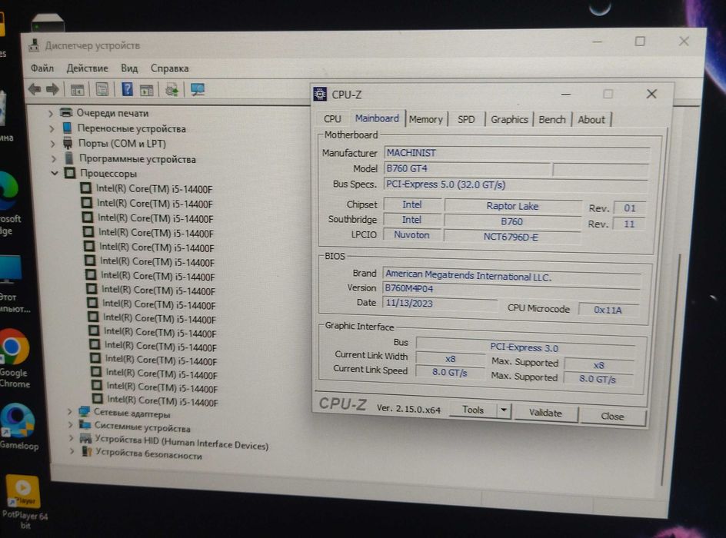Click the Manufacturer field showing MACHINIST
Screen dimensions: 726x538
[x=517, y=153]
